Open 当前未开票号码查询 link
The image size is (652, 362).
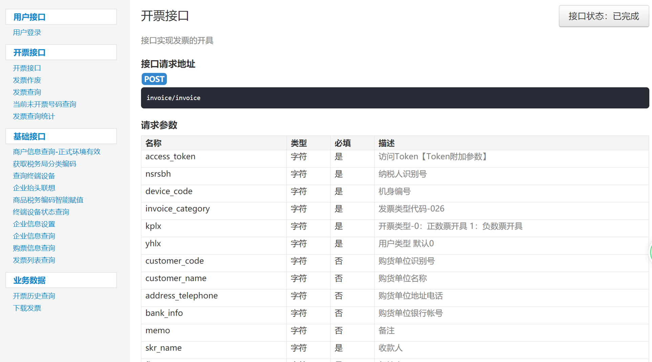[x=44, y=104]
